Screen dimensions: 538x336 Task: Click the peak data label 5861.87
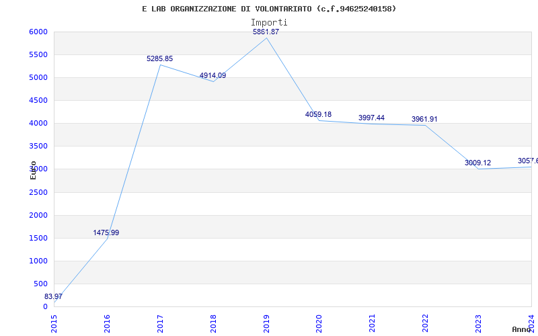pos(266,32)
